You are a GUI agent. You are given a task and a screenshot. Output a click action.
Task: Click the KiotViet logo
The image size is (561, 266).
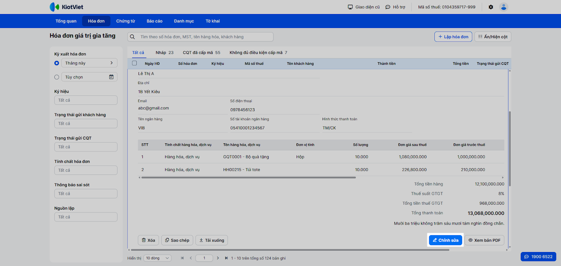67,7
